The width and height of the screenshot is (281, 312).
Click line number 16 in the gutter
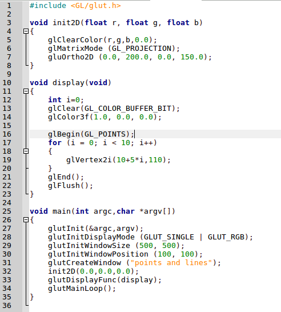point(7,134)
